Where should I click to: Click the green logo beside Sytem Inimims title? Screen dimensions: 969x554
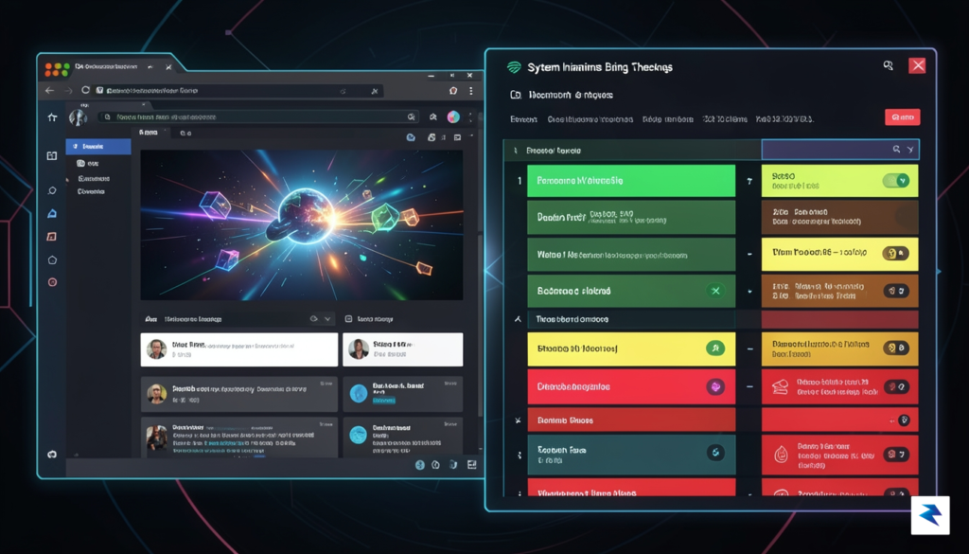514,67
